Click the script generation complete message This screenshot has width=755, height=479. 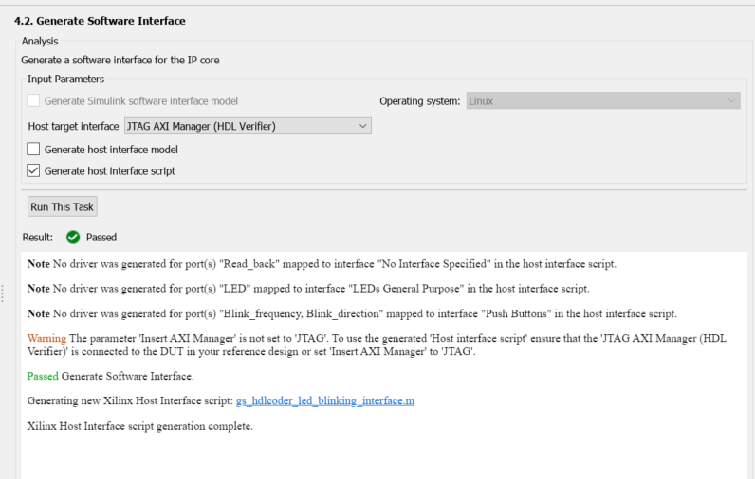click(140, 426)
